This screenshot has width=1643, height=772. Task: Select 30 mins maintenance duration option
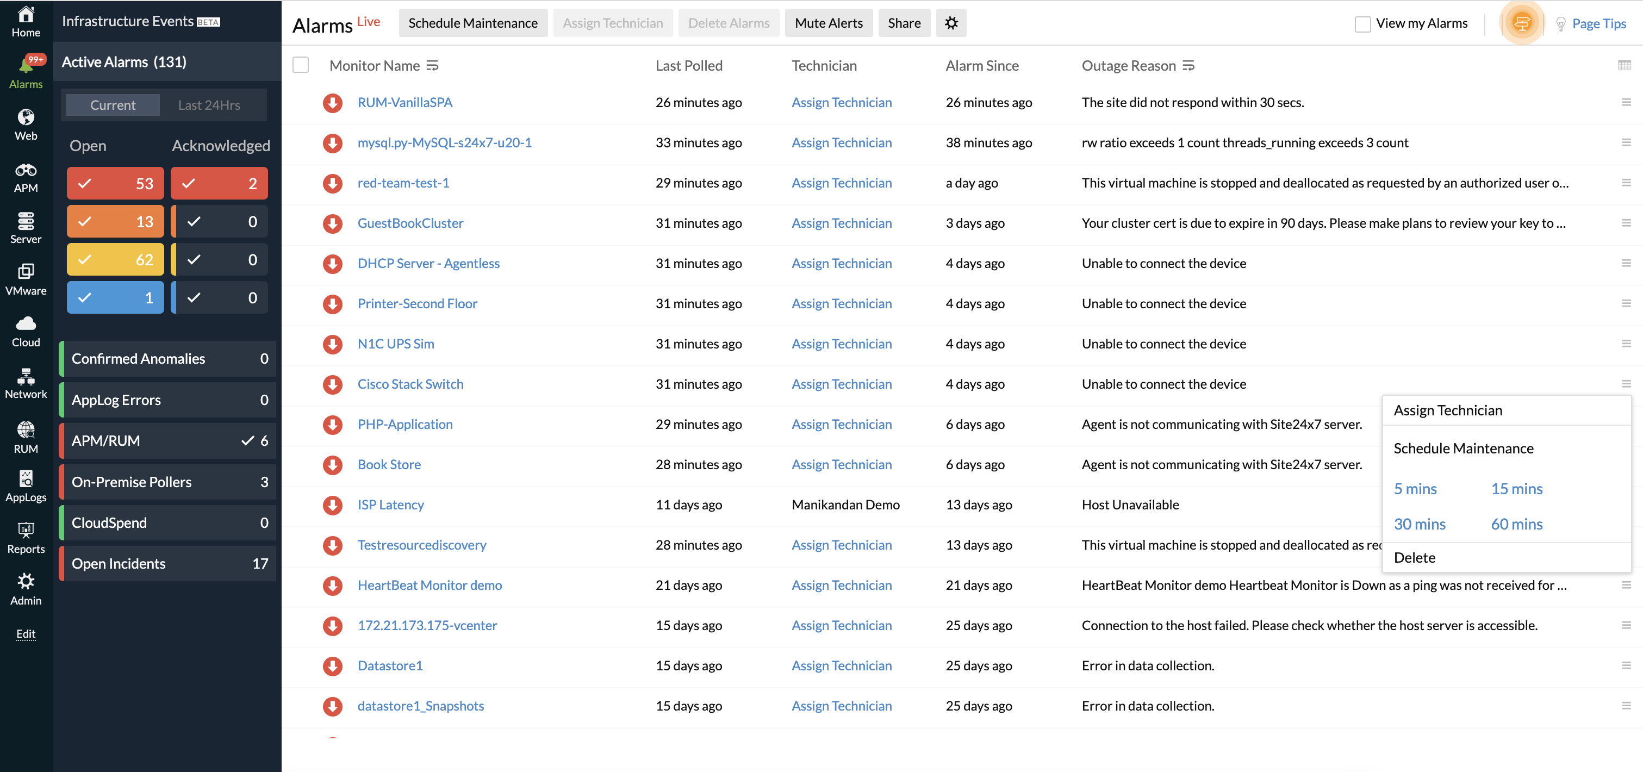(x=1419, y=524)
